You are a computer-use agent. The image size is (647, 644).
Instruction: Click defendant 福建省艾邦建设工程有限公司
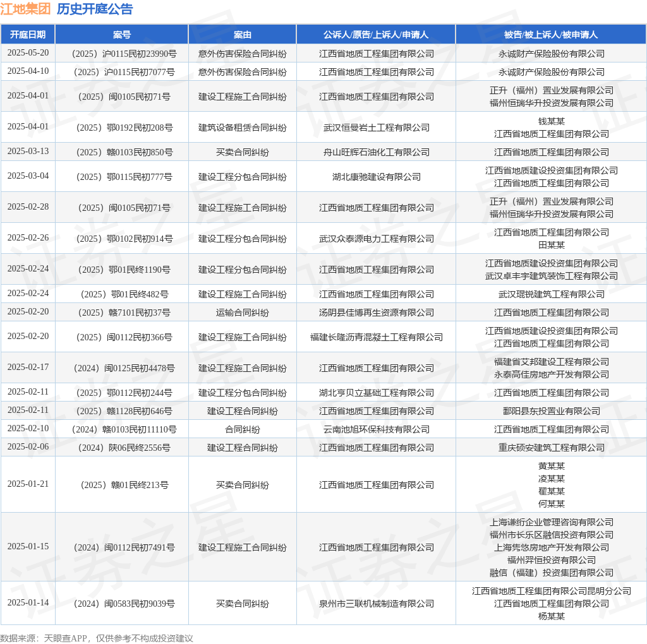click(x=551, y=362)
